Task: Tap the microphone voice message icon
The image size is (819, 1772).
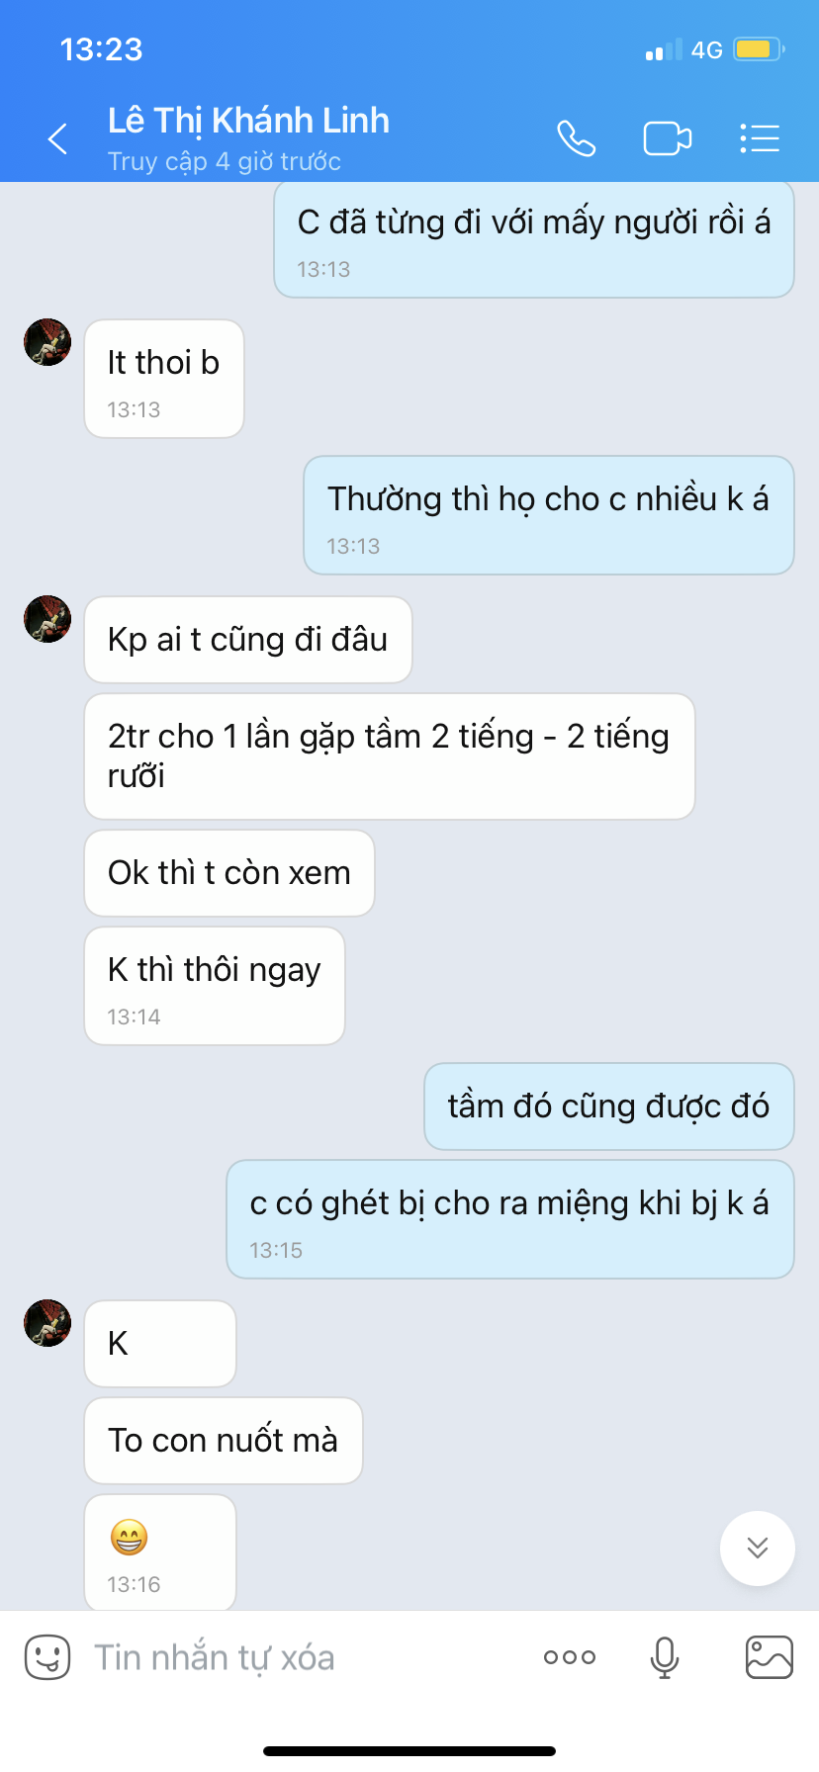Action: (x=665, y=1657)
